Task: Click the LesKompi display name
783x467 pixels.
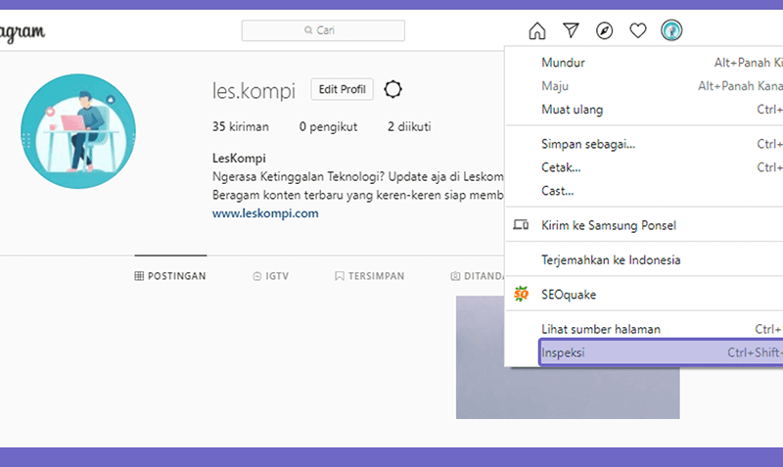Action: (x=239, y=159)
